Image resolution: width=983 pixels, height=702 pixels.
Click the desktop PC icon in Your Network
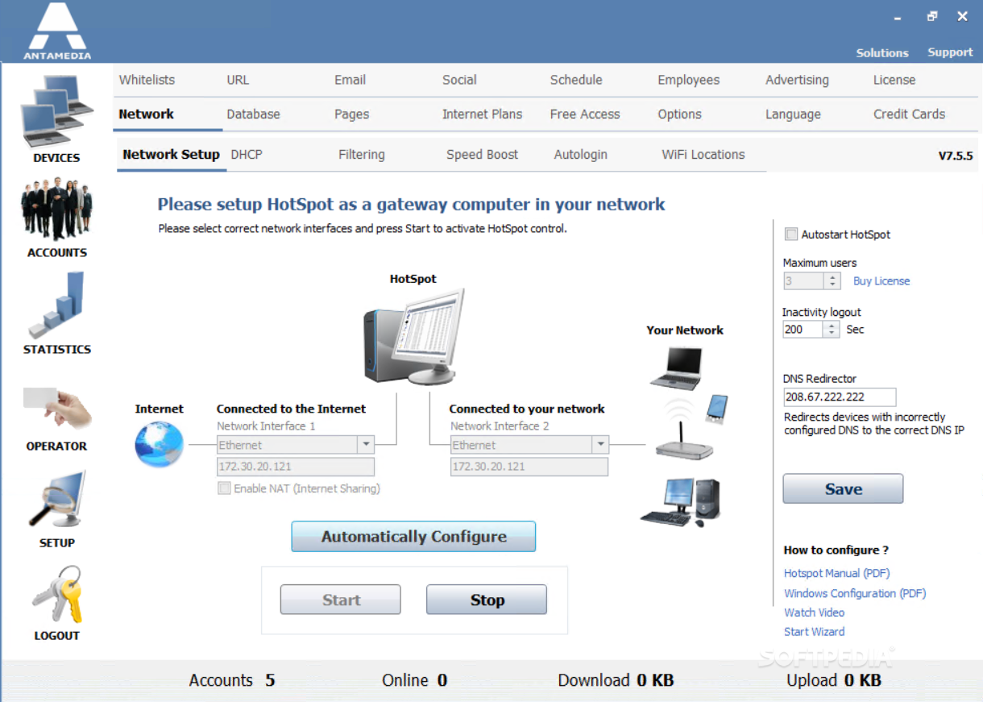pyautogui.click(x=681, y=503)
